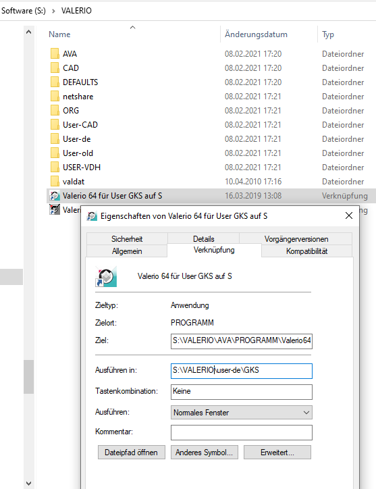
Task: Click the large Valerio shortcut icon in dialog
Action: tap(106, 276)
